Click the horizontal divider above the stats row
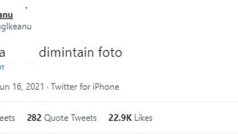238x134 pixels. point(119,101)
